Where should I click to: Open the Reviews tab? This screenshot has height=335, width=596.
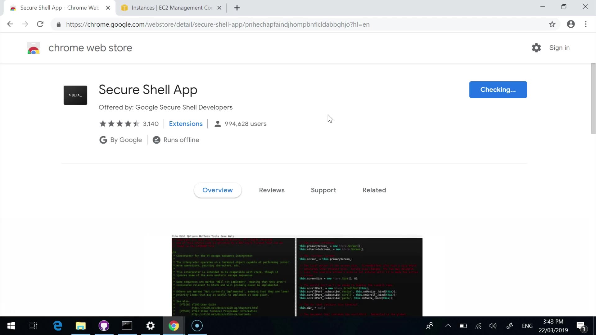[272, 190]
